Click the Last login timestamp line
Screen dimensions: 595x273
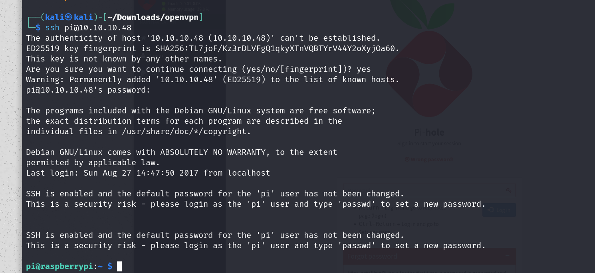coord(148,173)
